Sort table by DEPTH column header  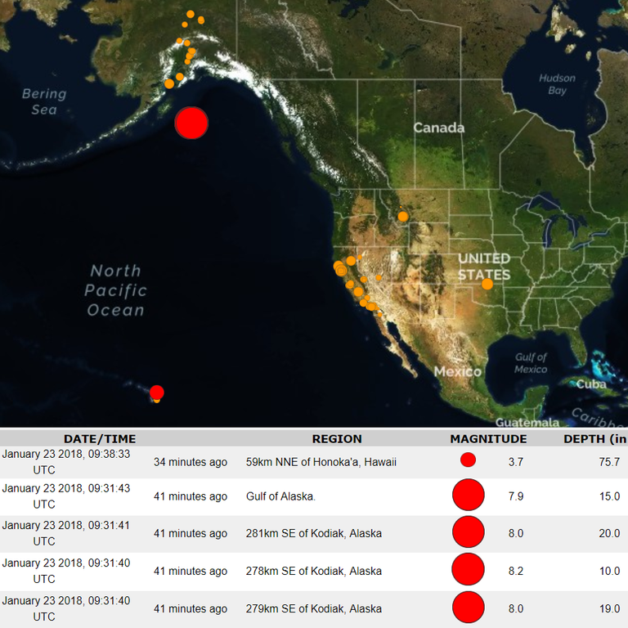[595, 439]
